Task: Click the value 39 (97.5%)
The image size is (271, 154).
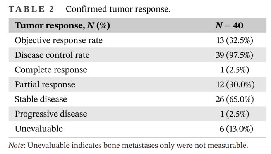Action: coord(234,55)
